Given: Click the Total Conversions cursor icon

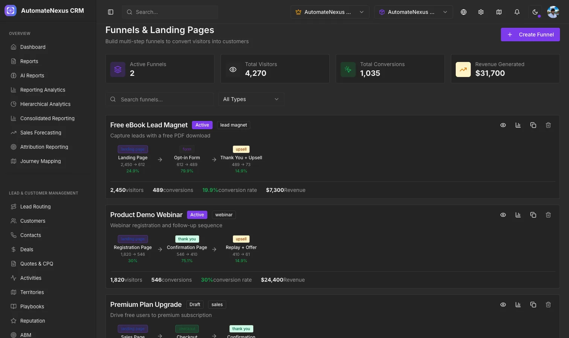Looking at the screenshot, I should coord(348,69).
